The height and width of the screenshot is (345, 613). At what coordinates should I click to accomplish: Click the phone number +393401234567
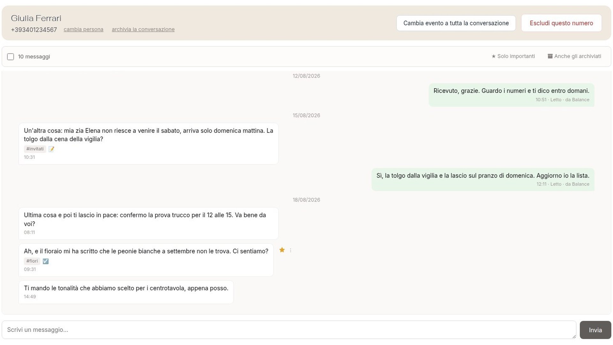pyautogui.click(x=34, y=30)
